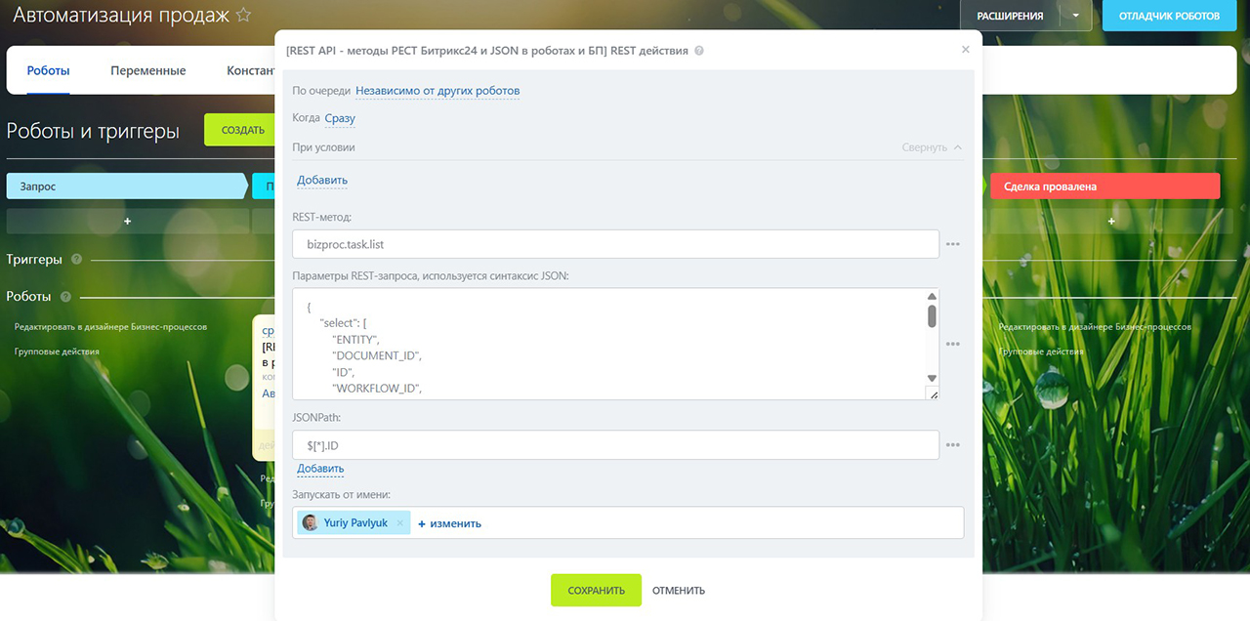This screenshot has width=1250, height=621.
Task: Open three-dots menu beside JSONPath field
Action: point(953,445)
